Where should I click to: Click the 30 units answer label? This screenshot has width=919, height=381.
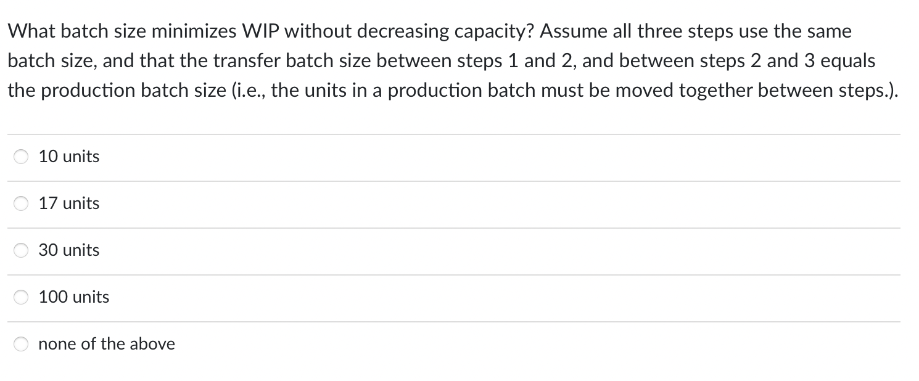[x=68, y=250]
